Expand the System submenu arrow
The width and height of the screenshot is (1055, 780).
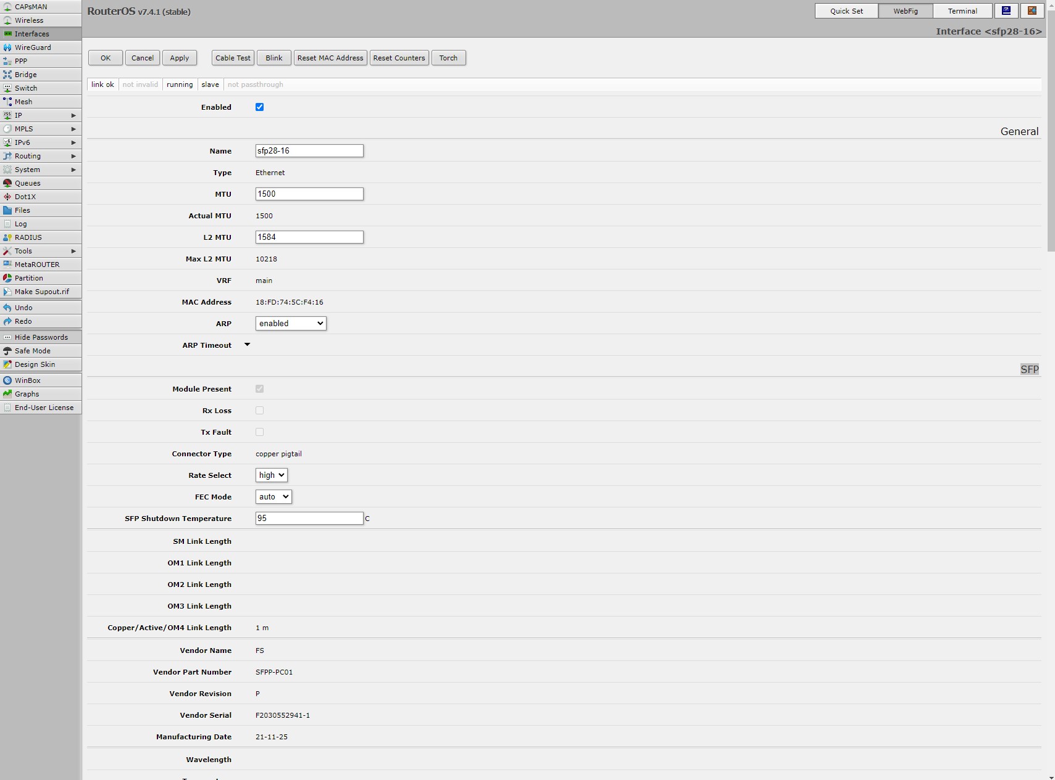tap(73, 170)
